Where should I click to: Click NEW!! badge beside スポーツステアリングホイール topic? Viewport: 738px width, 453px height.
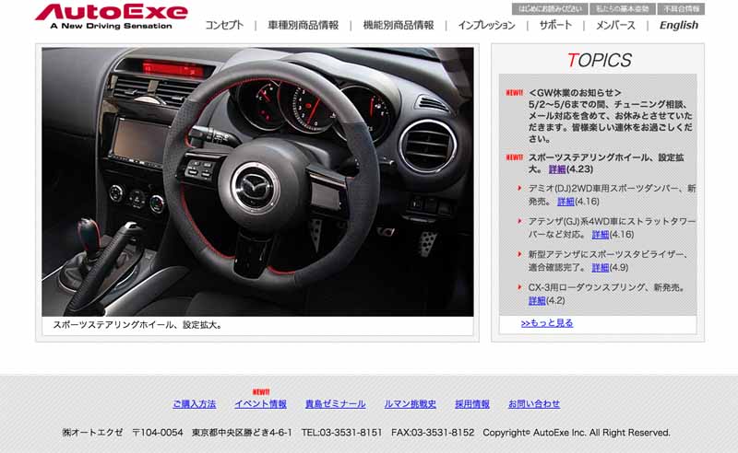click(515, 157)
